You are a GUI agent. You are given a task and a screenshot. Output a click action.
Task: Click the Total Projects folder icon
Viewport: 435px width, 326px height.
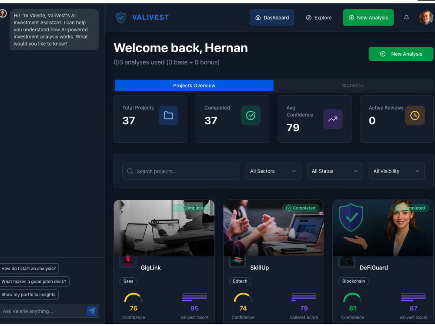pyautogui.click(x=168, y=115)
